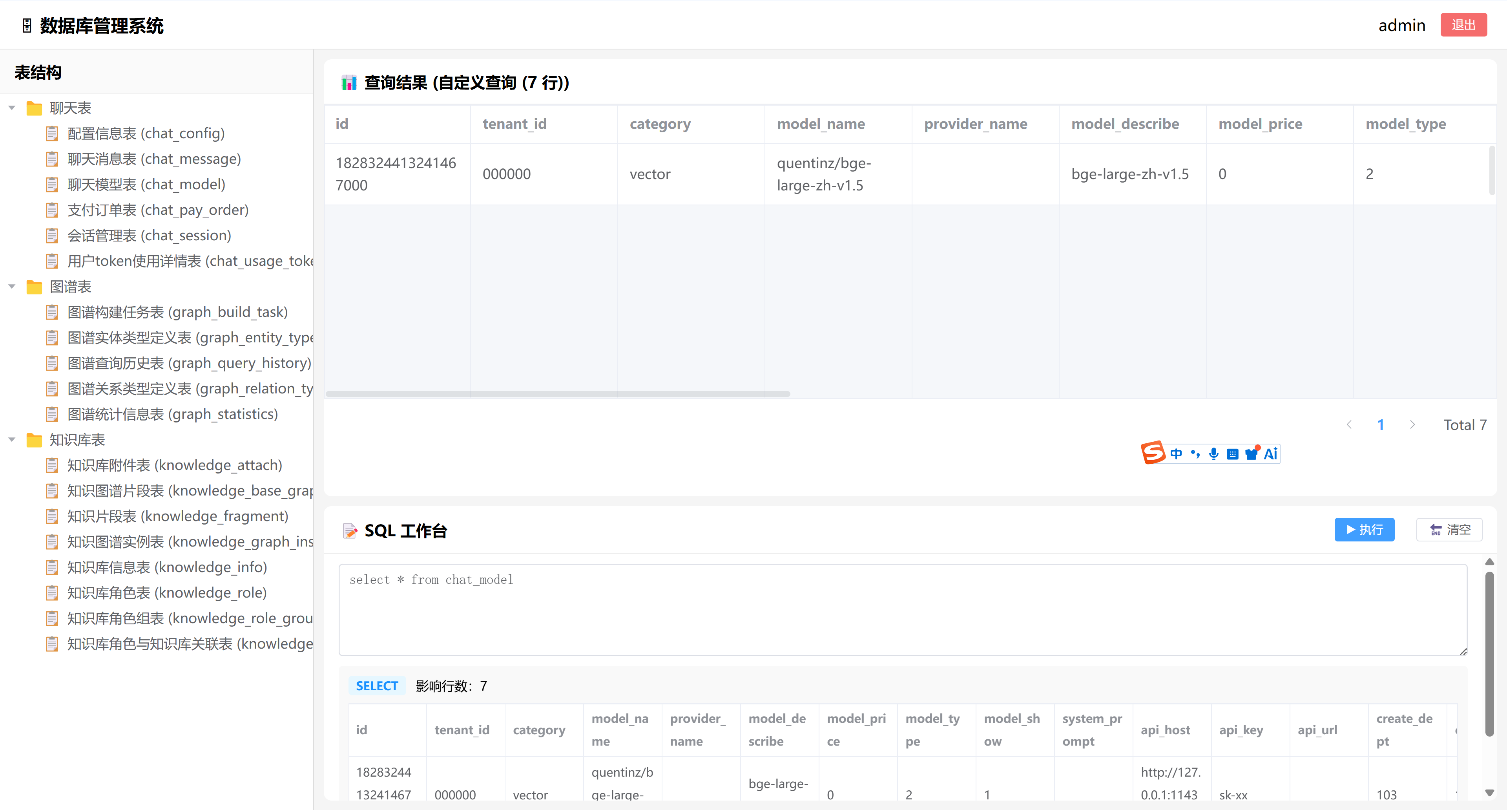Collapse the 图谱表 tree group arrow
1507x810 pixels.
click(12, 287)
